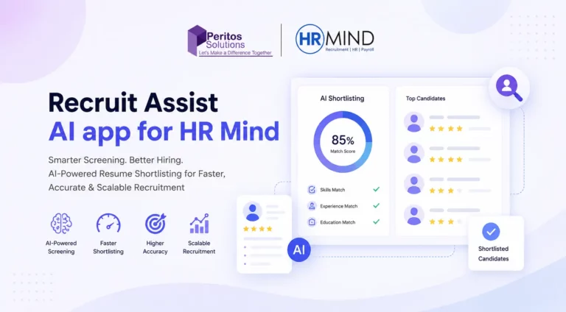Click the 85% Match Score ring
The height and width of the screenshot is (312, 566).
tap(343, 141)
